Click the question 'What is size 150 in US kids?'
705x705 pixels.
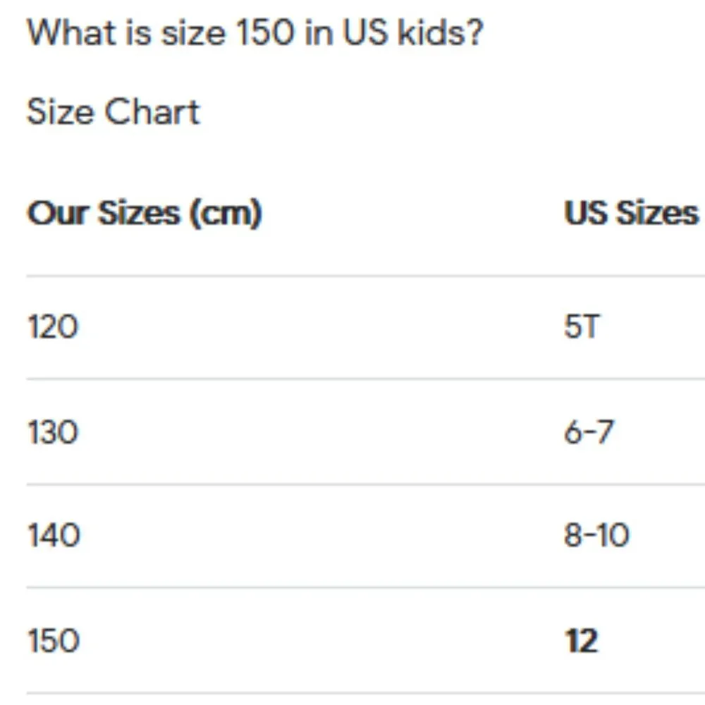[255, 33]
